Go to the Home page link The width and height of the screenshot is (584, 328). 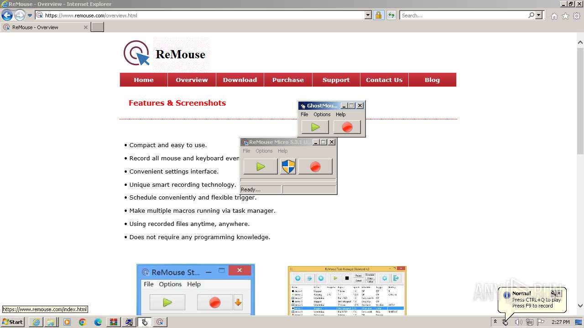tap(144, 80)
